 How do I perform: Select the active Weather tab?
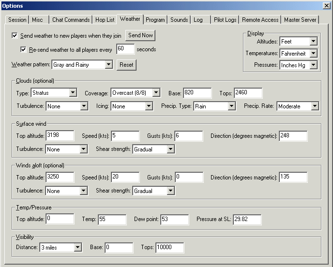point(130,19)
